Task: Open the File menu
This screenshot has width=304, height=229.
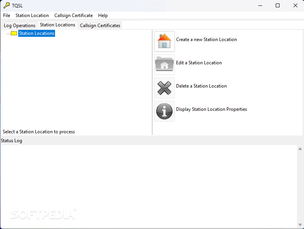Action: click(7, 15)
